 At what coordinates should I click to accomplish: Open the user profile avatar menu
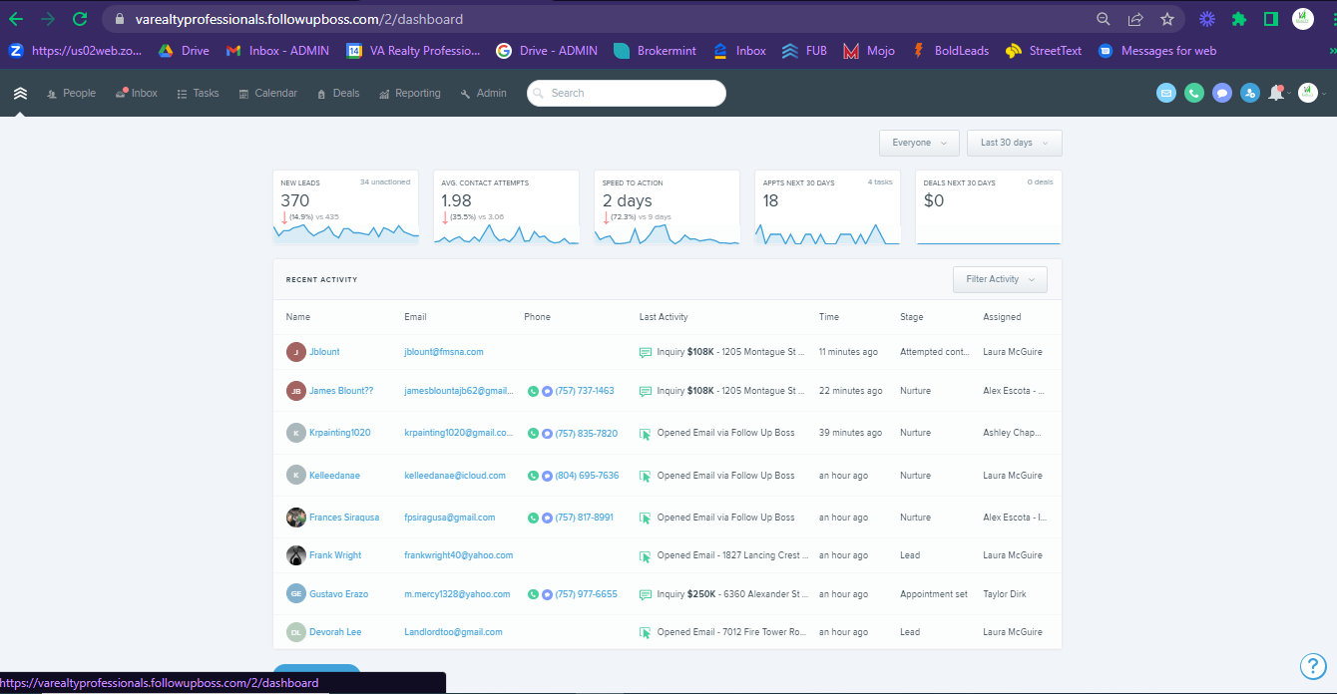pyautogui.click(x=1308, y=93)
